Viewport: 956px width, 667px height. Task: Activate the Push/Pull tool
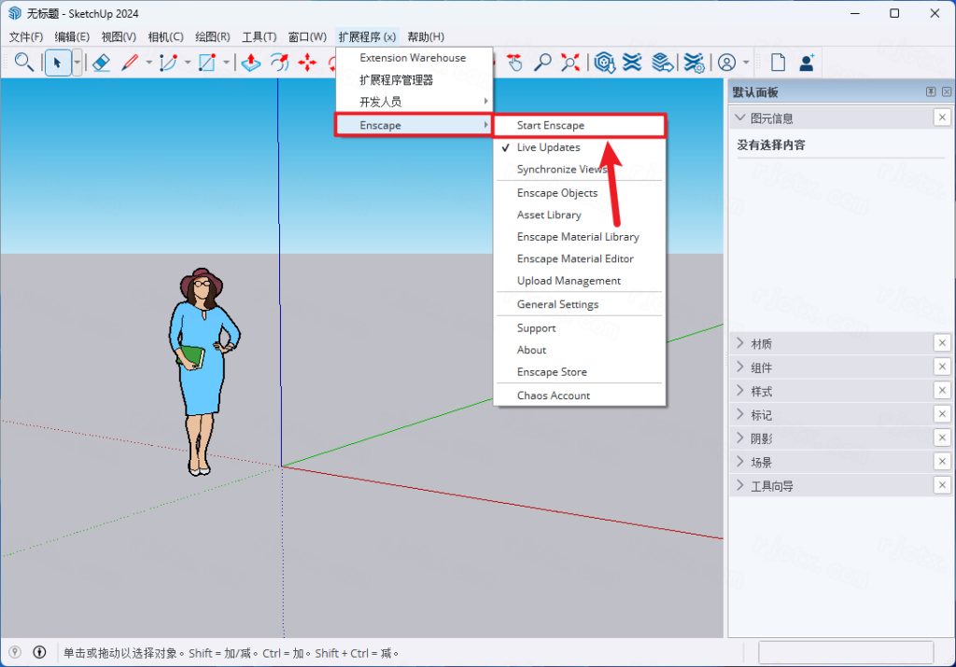(x=250, y=63)
